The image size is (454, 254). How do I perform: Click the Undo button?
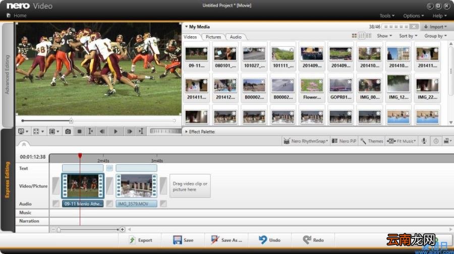tap(269, 240)
